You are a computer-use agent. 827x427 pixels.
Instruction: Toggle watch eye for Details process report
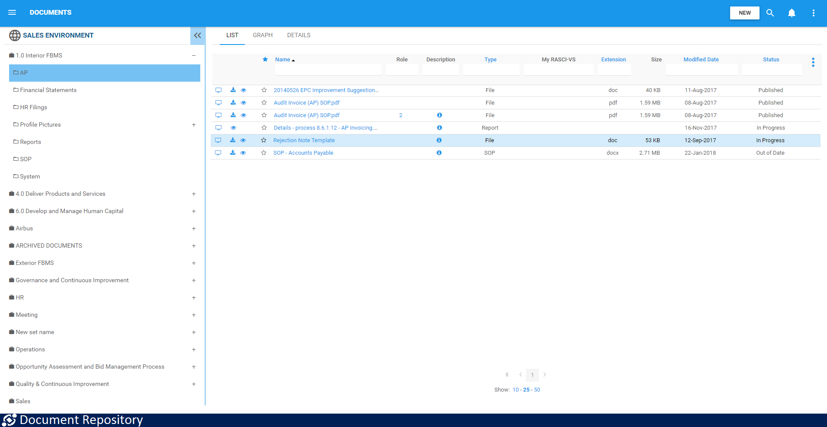tap(234, 128)
